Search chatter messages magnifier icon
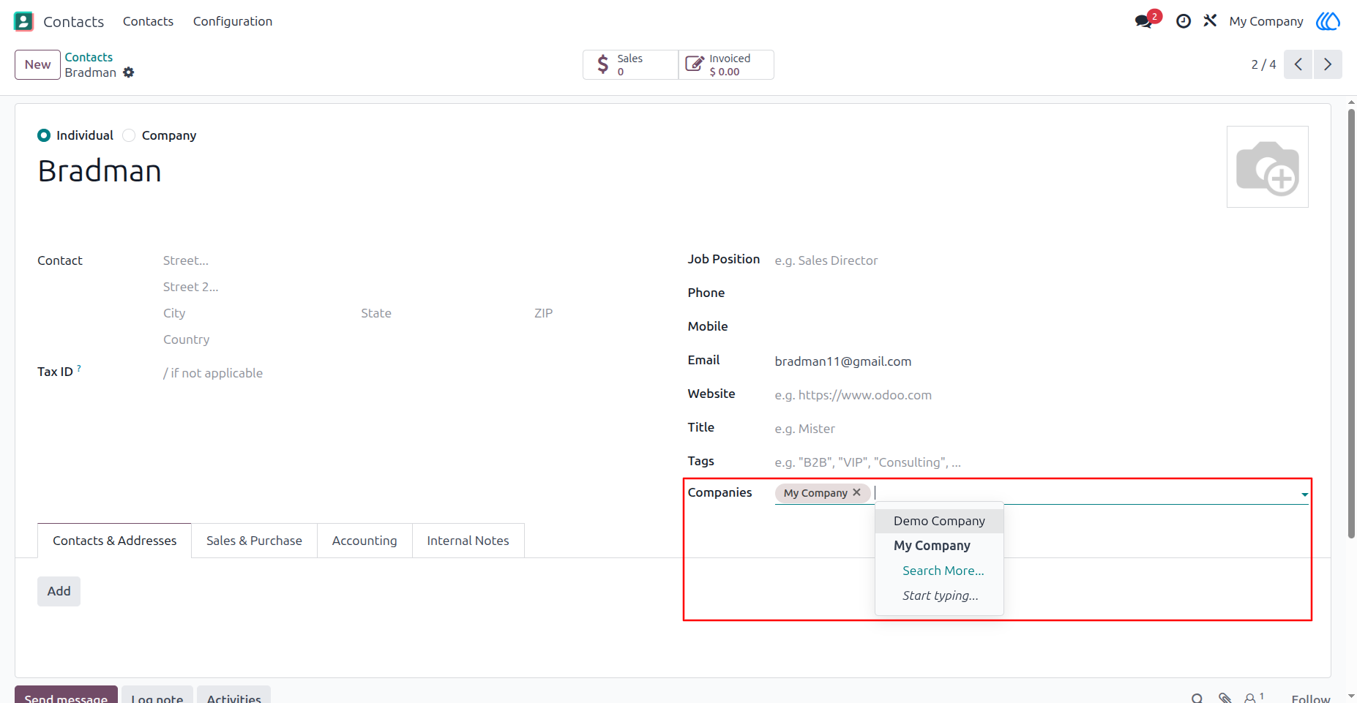The height and width of the screenshot is (703, 1357). pos(1197,698)
